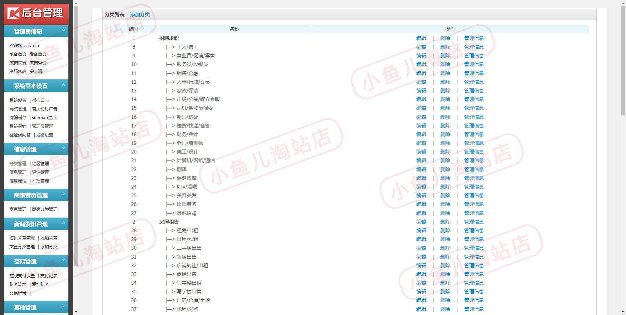Open 导航管理 menu item

(18, 109)
